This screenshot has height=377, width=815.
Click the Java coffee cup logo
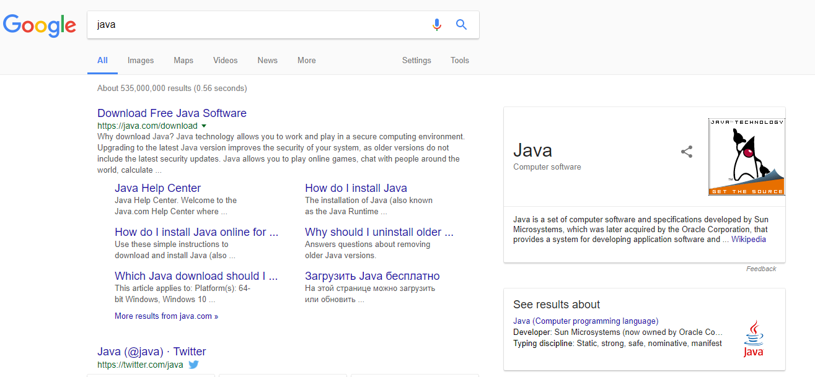click(753, 338)
